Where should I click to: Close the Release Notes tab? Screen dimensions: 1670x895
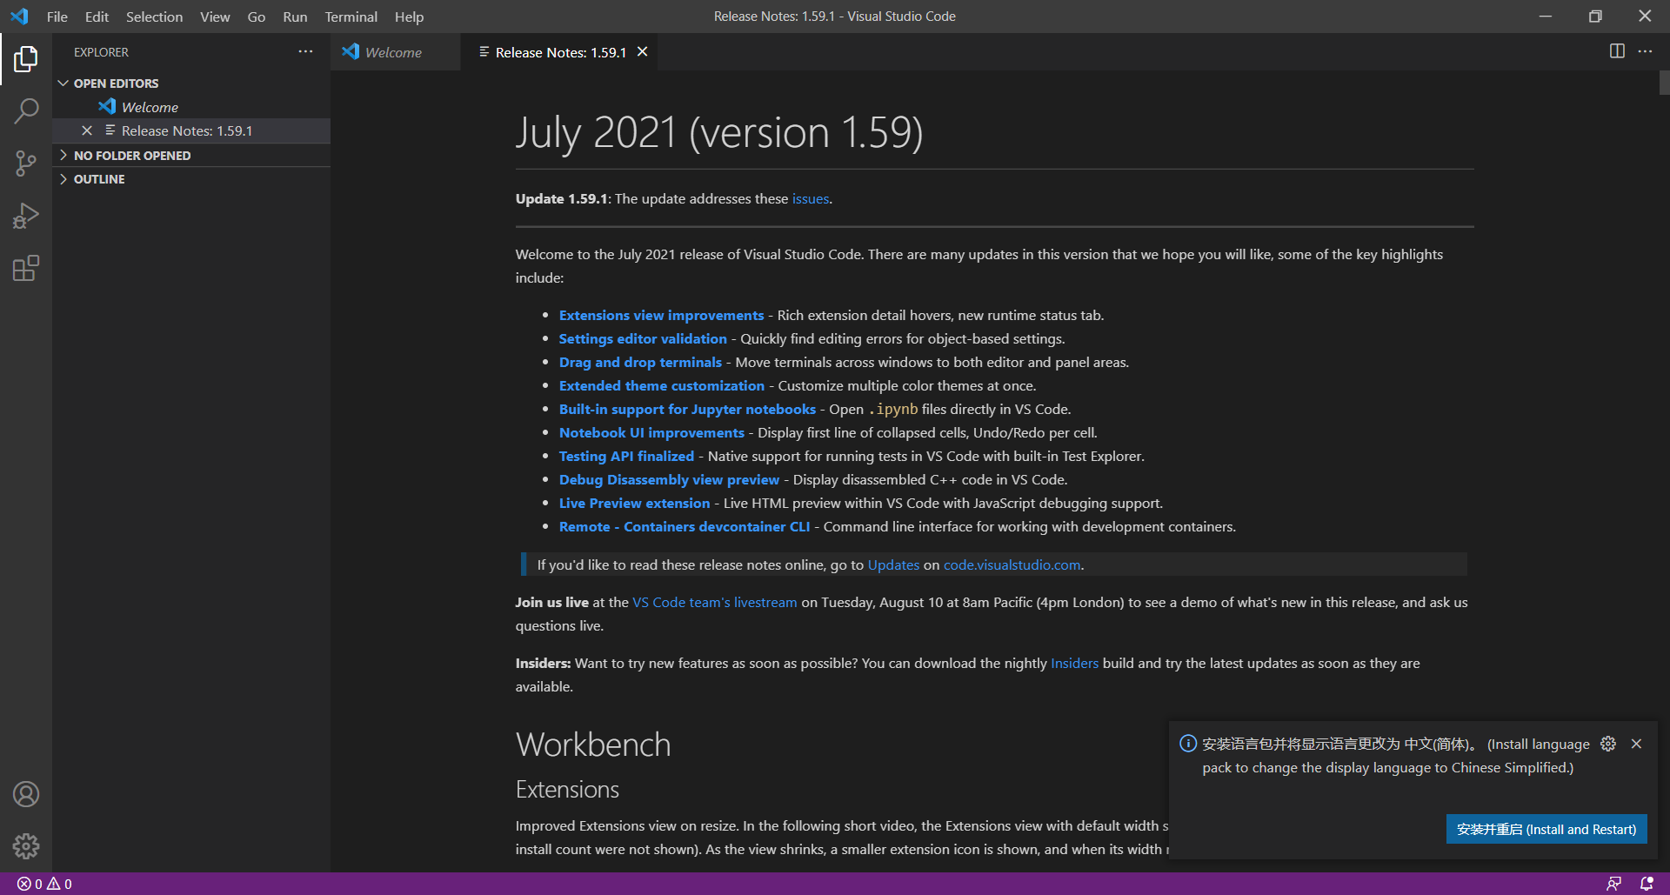click(x=642, y=52)
